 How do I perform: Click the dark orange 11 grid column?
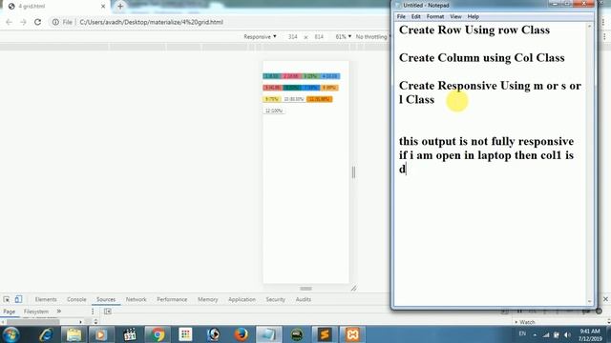[319, 99]
